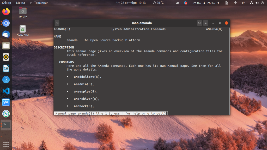Click the terminal window scrollbar

pos(229,71)
